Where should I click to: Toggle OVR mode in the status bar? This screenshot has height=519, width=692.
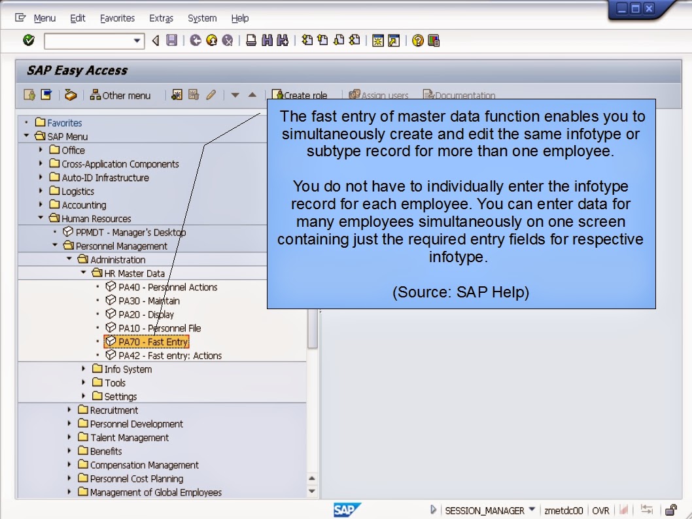(x=600, y=511)
